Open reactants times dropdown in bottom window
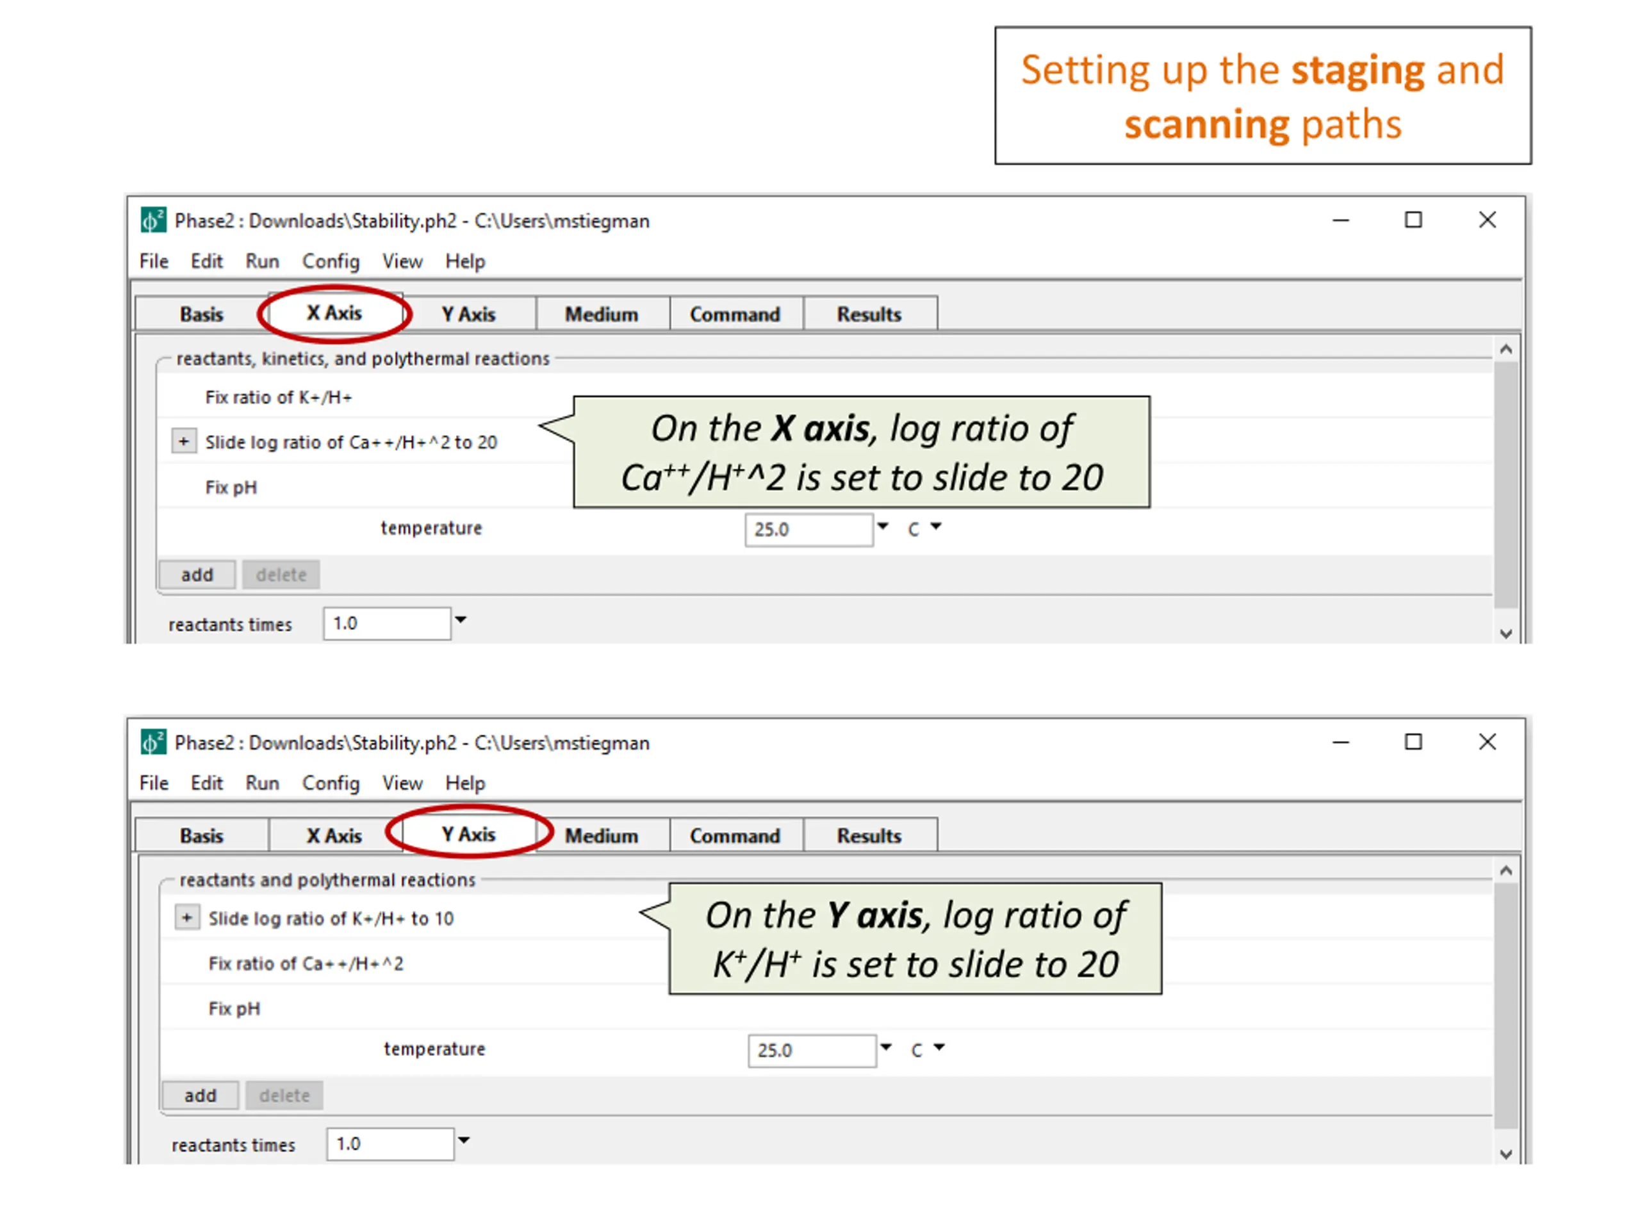 463,1141
